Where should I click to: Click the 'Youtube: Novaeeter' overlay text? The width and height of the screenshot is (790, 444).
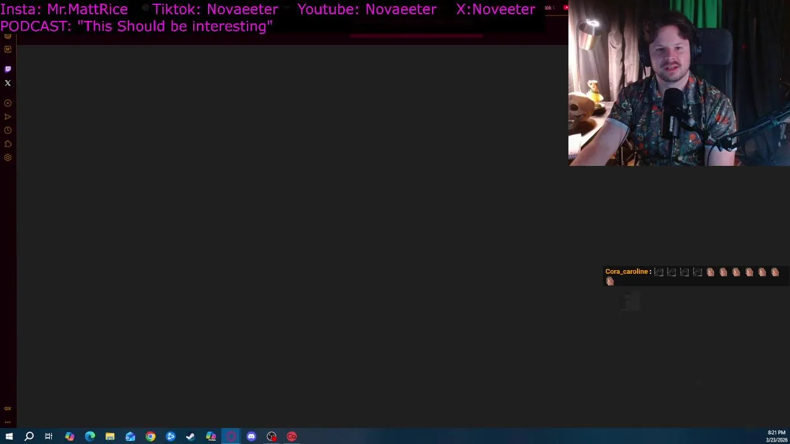point(367,9)
